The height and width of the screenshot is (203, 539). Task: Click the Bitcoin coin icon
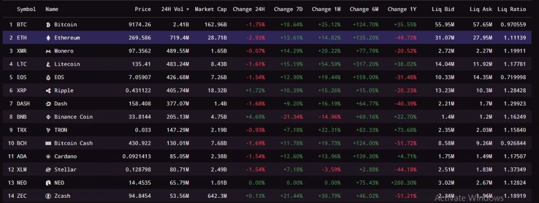pyautogui.click(x=48, y=25)
